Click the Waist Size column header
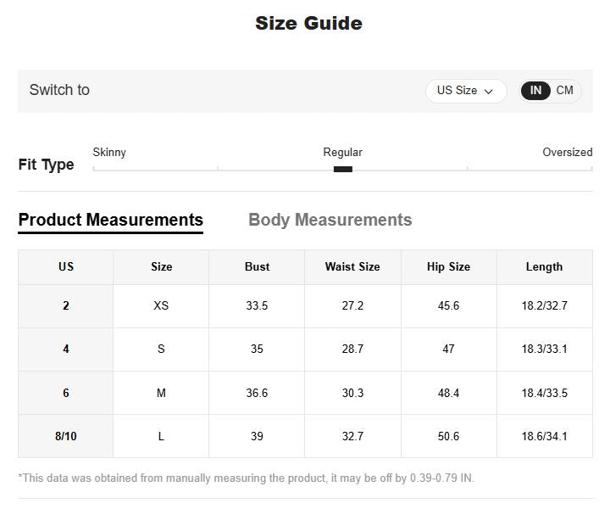Viewport: 610px width, 509px height. pyautogui.click(x=352, y=266)
